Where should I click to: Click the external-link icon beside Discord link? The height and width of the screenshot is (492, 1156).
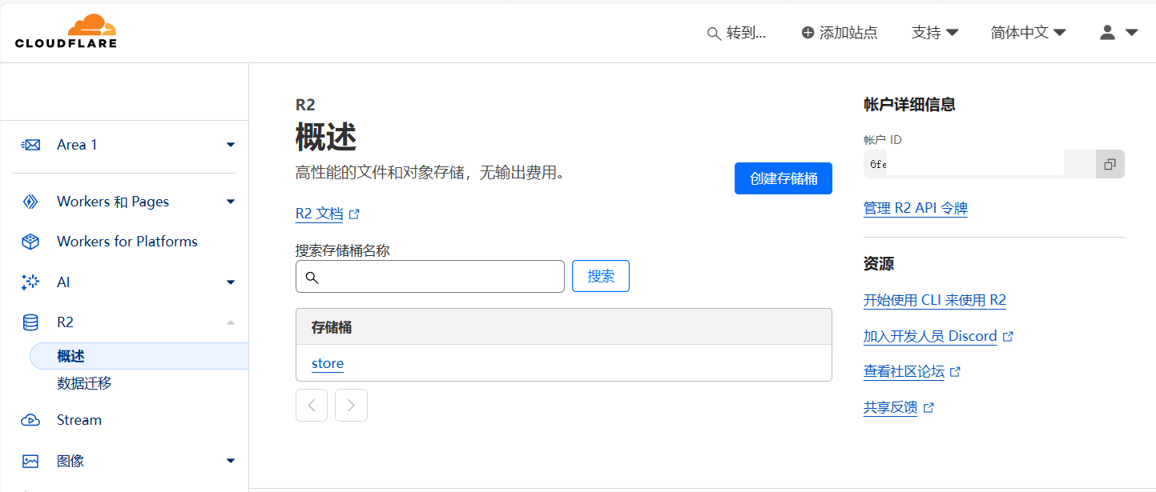(1009, 337)
